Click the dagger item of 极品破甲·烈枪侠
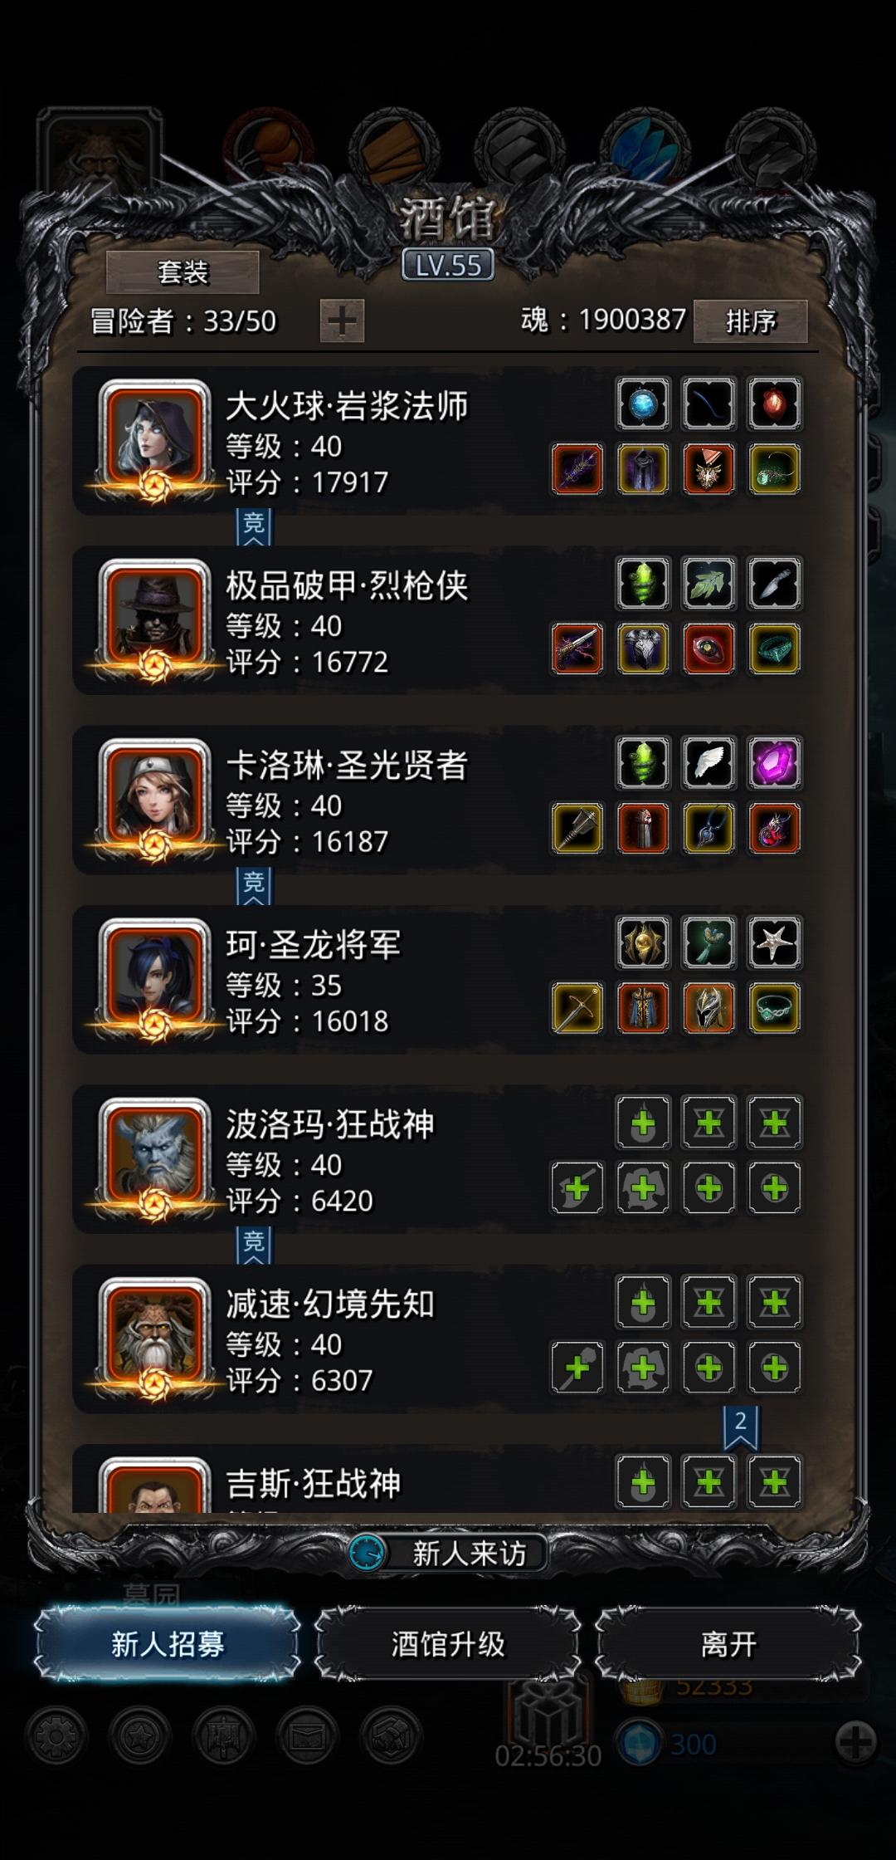 click(774, 583)
